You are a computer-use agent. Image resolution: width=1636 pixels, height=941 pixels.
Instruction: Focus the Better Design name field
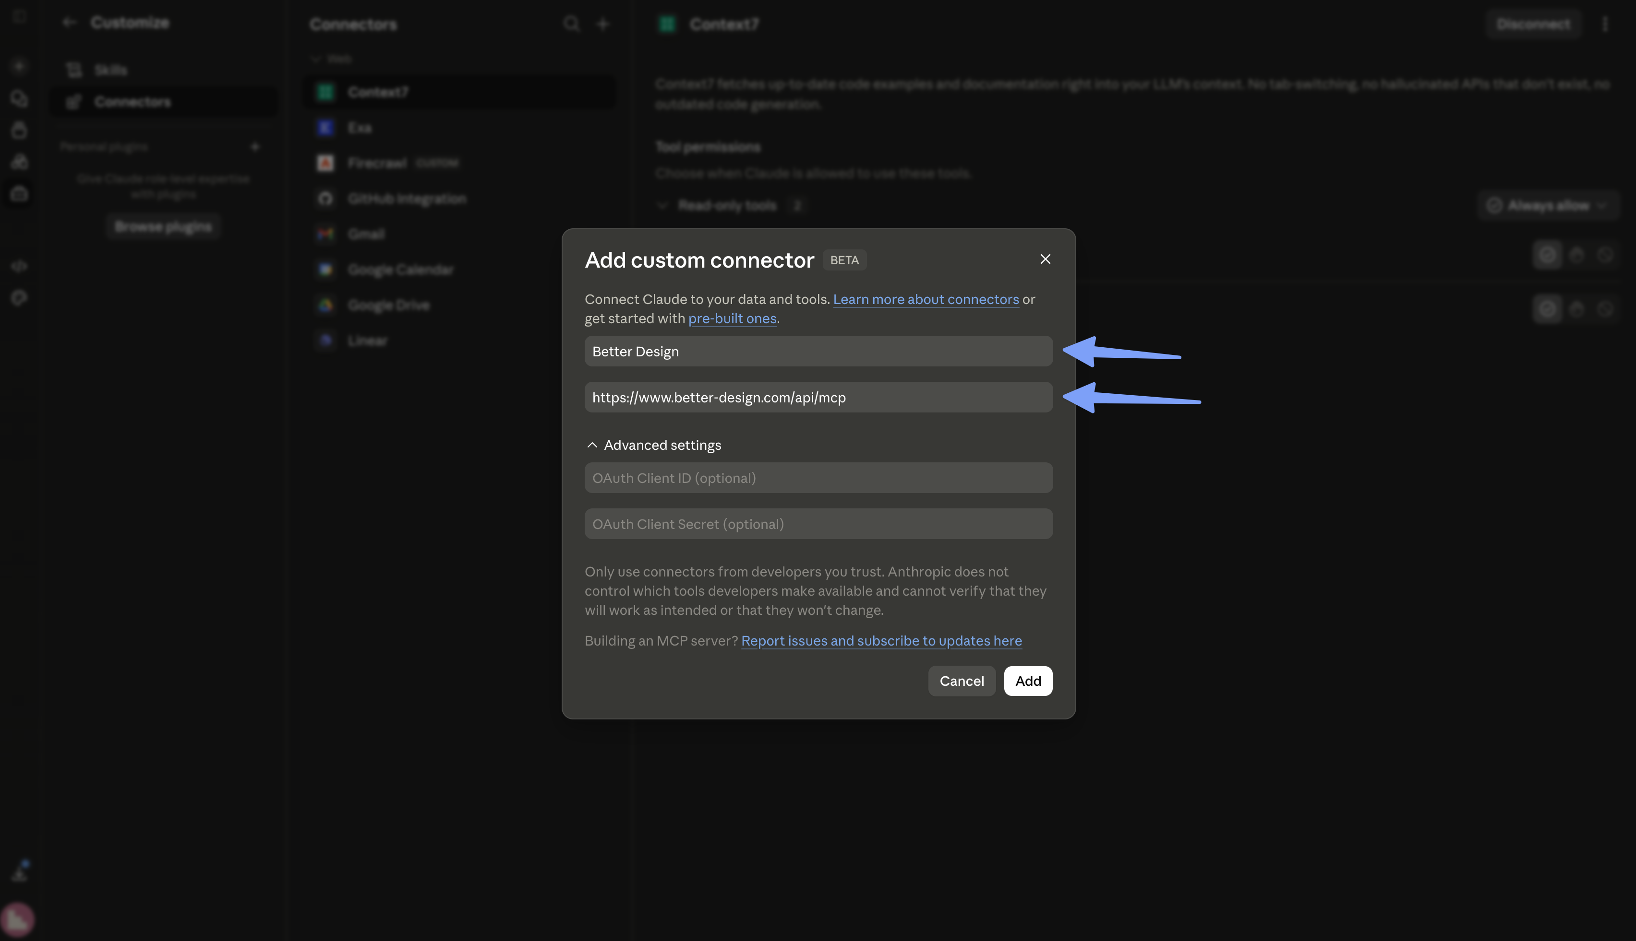coord(818,351)
